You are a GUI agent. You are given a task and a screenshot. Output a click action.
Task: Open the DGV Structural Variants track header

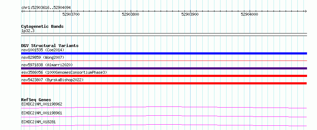(x=50, y=46)
